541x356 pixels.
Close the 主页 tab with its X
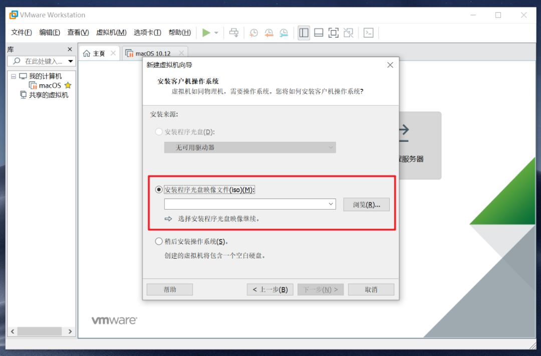tap(113, 53)
